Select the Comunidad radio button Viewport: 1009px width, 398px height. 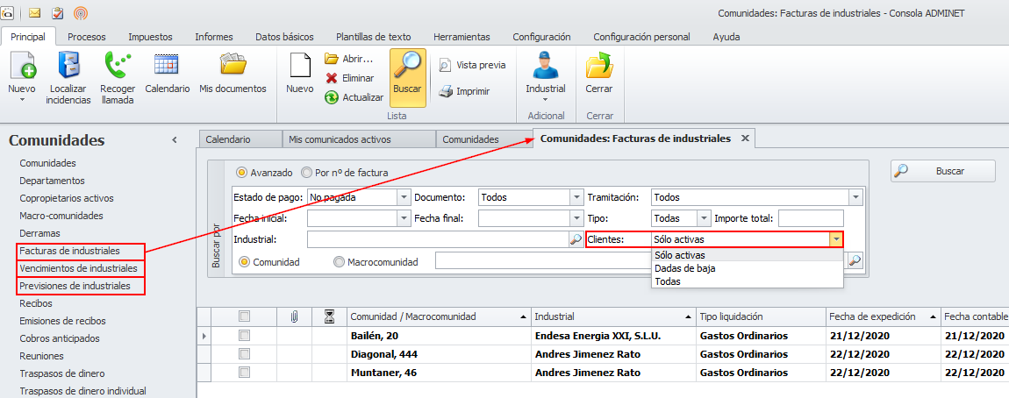pyautogui.click(x=244, y=262)
